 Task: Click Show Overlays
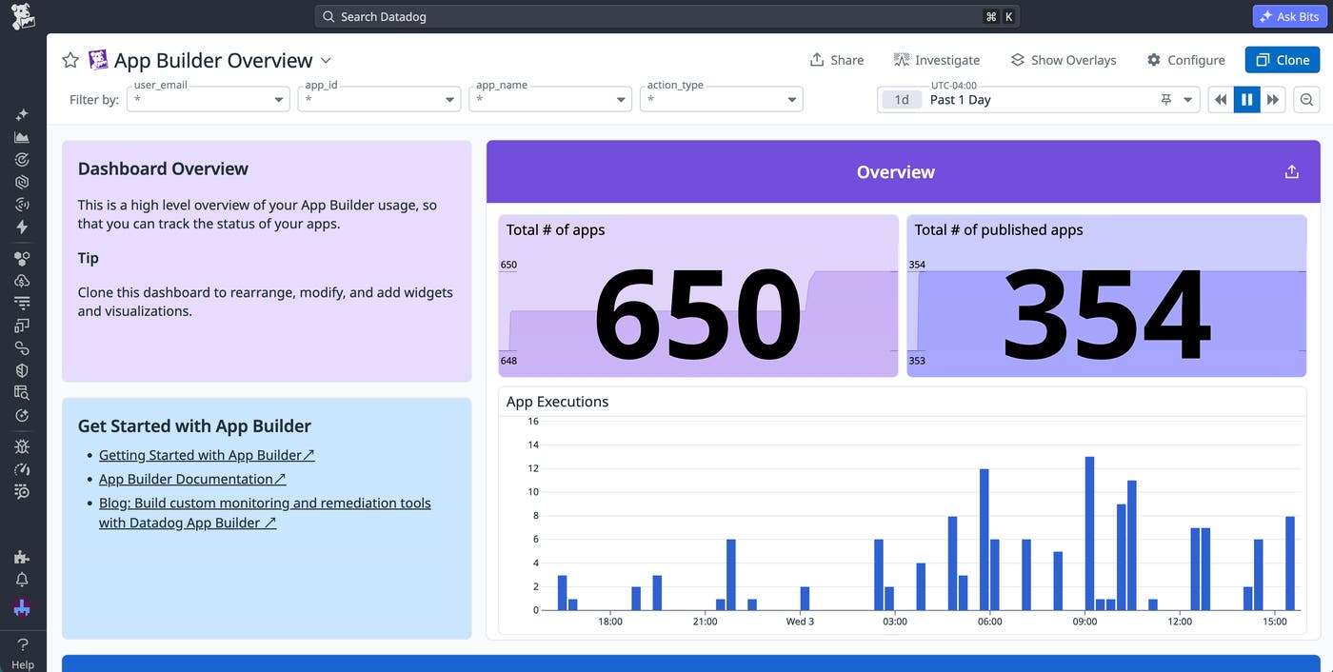pos(1064,60)
